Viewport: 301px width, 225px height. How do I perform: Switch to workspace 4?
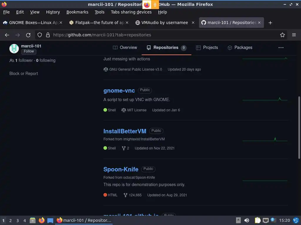point(25,221)
